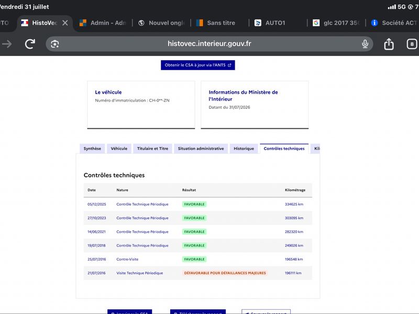Click the globe icon on Nouvel onglet tab
Image resolution: width=419 pixels, height=314 pixels.
tap(141, 23)
